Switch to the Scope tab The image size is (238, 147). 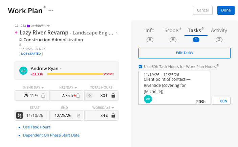[x=171, y=30]
